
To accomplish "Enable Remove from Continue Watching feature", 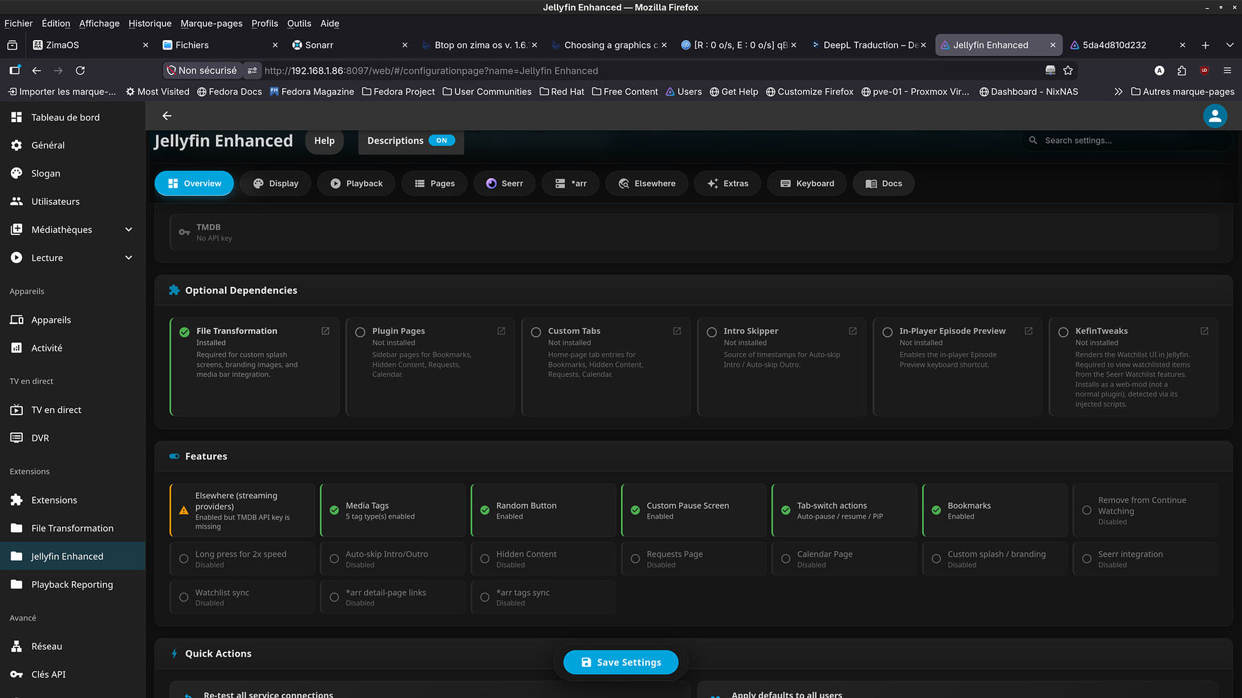I will pyautogui.click(x=1145, y=510).
